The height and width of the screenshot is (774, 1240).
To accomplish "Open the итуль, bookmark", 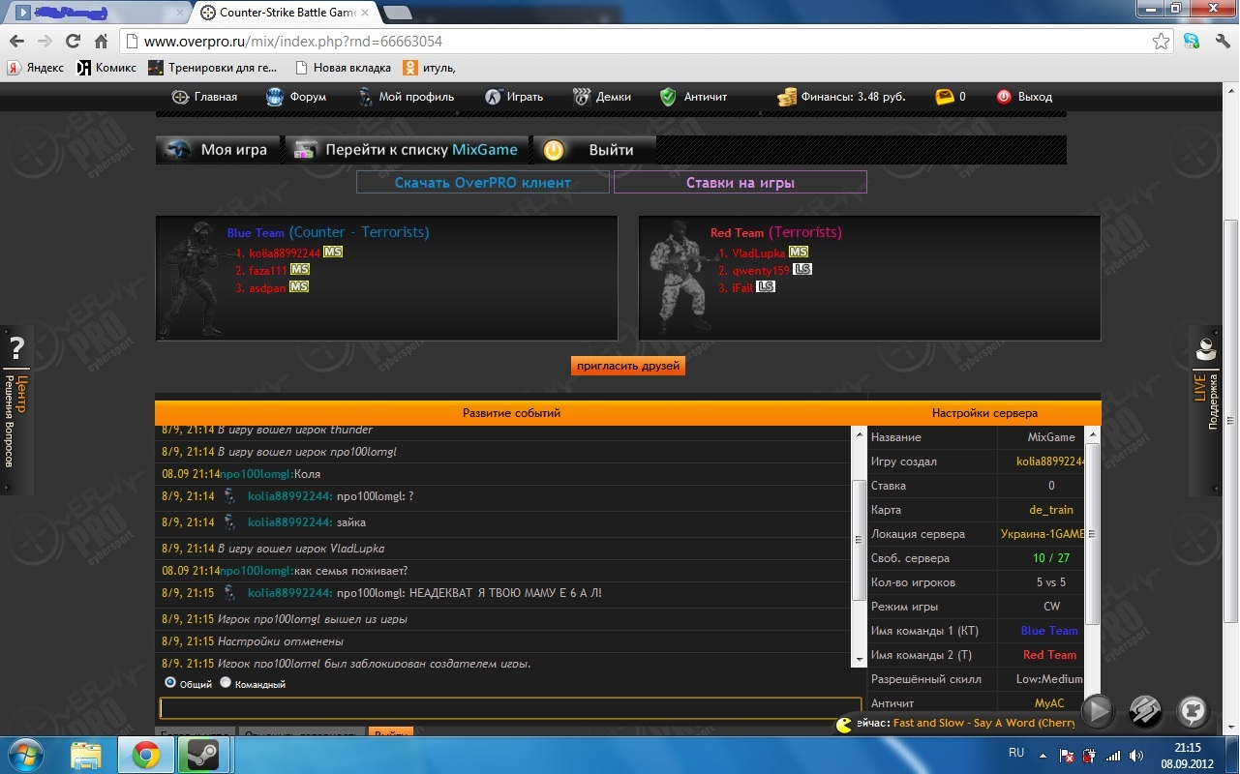I will (430, 68).
